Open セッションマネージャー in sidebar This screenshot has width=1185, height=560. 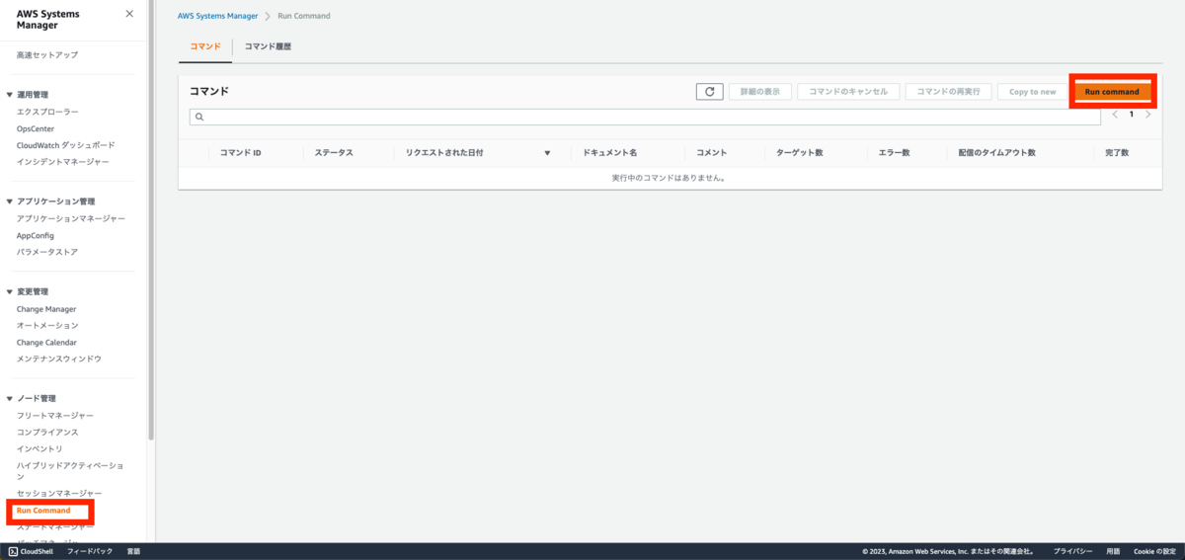click(x=59, y=494)
